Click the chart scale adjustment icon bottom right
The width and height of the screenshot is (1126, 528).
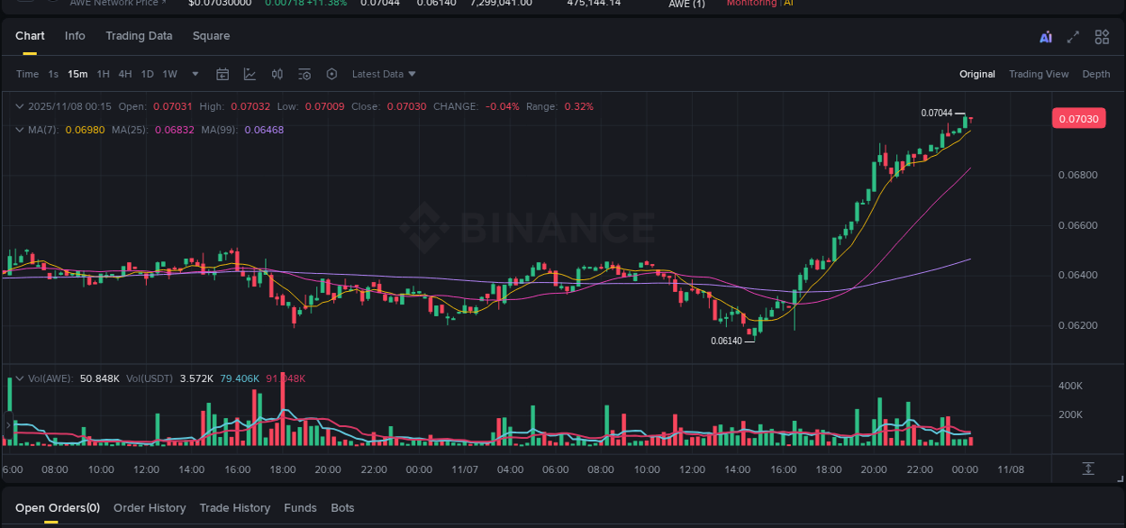click(x=1088, y=469)
